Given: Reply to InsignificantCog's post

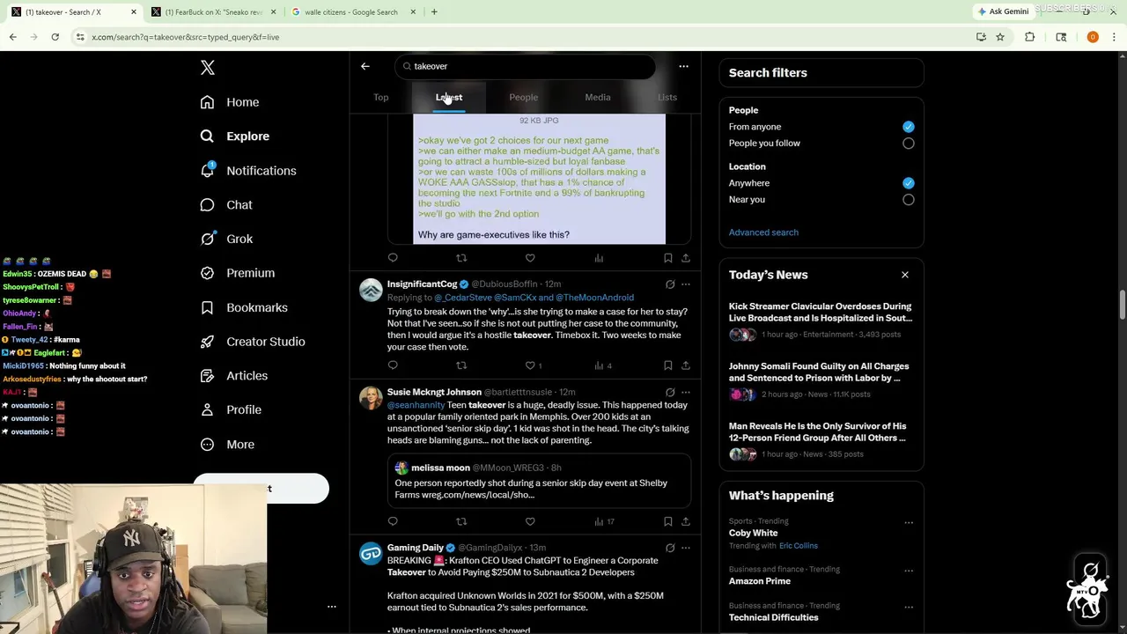Looking at the screenshot, I should pos(393,365).
